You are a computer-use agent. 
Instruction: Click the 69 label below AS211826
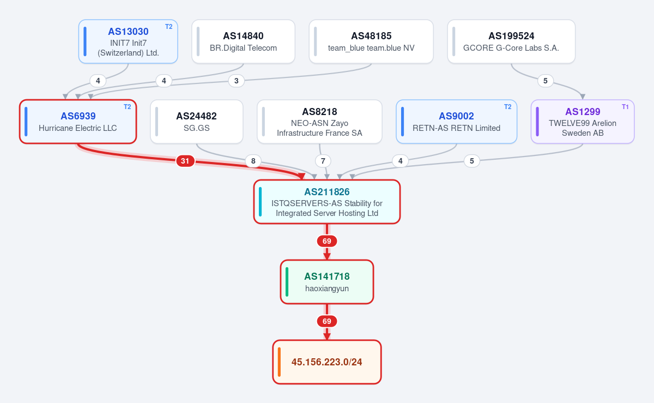click(x=327, y=241)
